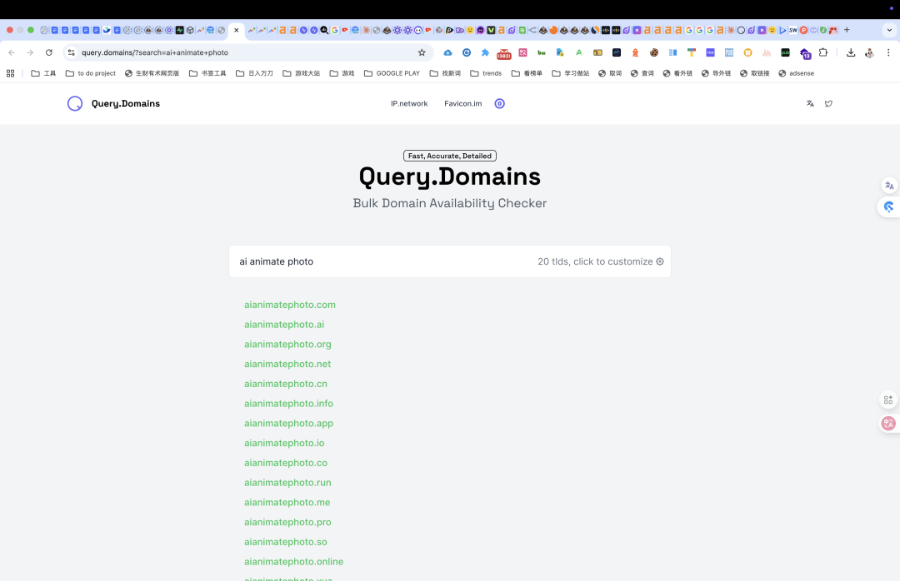Open the adsense bookmark
The width and height of the screenshot is (900, 581).
796,73
